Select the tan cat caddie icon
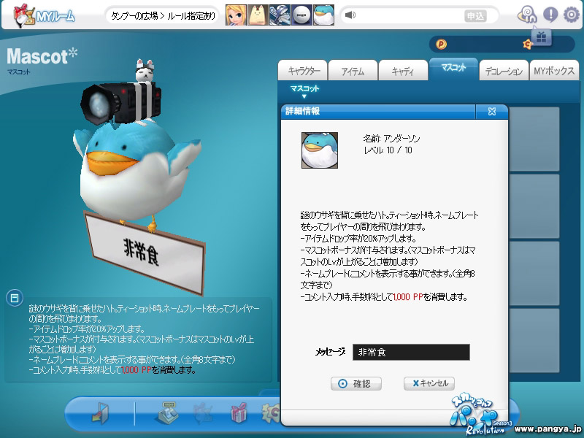The image size is (584, 438). 257,15
